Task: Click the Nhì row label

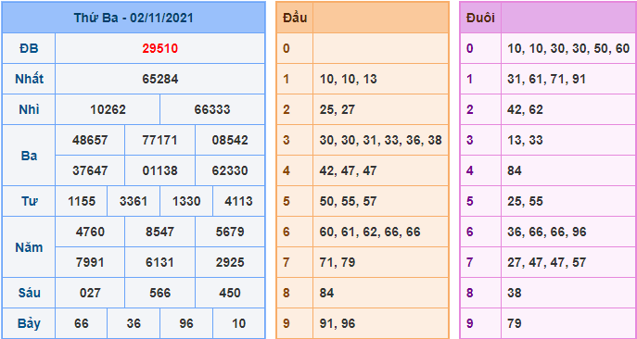Action: (29, 109)
